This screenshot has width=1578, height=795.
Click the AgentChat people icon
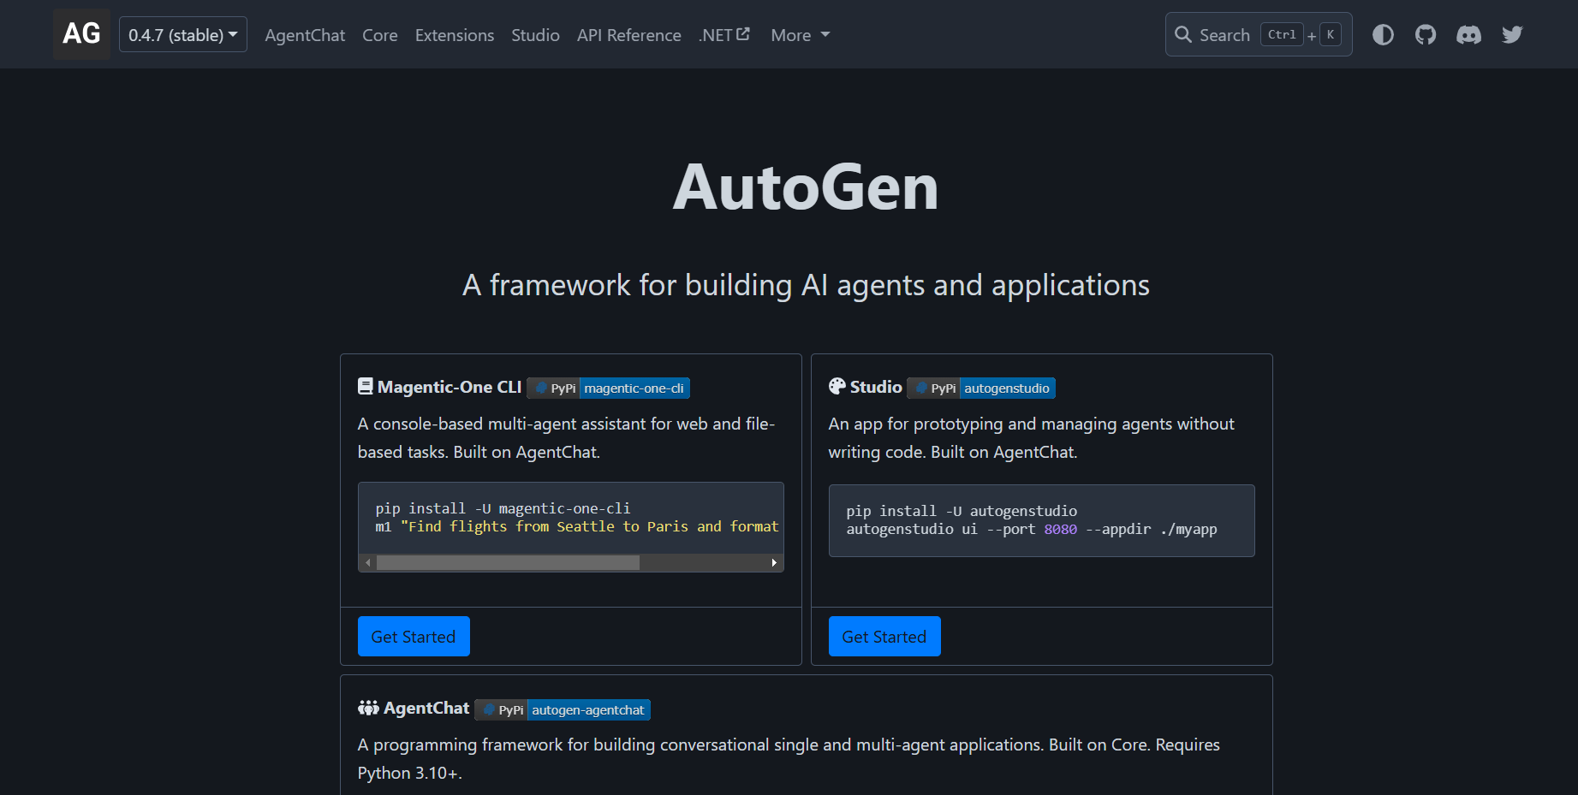(x=368, y=708)
